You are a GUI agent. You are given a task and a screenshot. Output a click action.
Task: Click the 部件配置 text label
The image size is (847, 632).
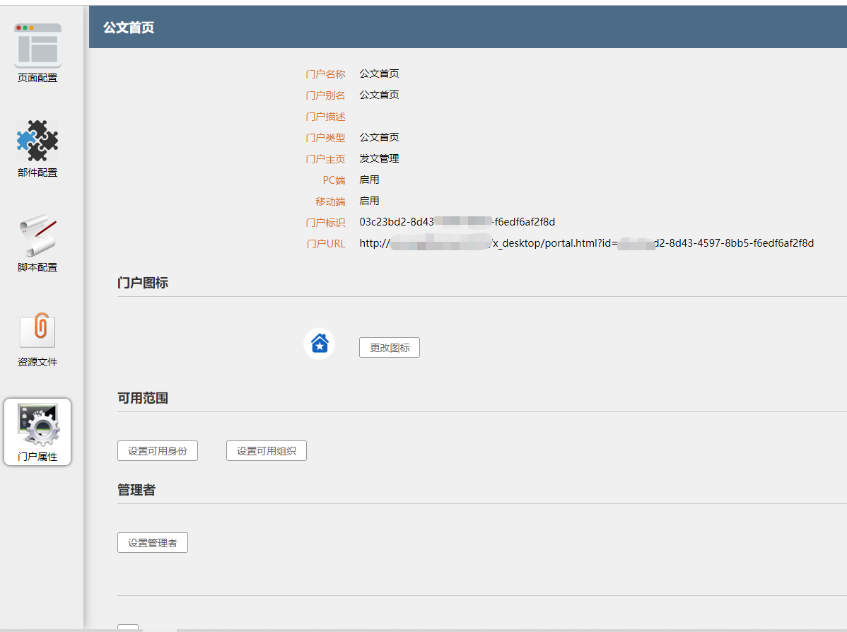coord(37,172)
